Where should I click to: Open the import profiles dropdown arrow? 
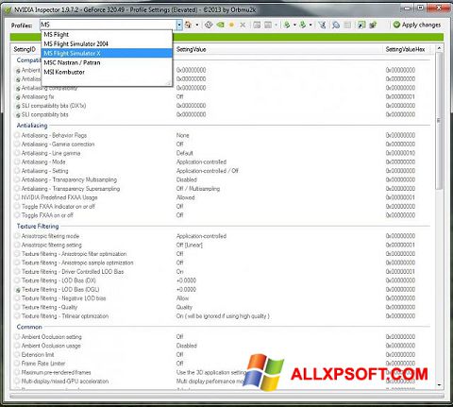310,25
